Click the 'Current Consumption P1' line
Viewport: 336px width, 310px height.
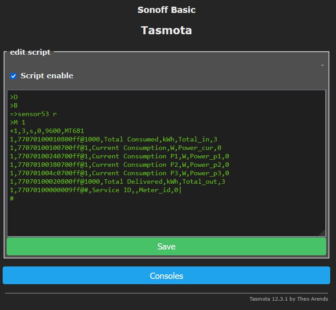[x=119, y=156]
